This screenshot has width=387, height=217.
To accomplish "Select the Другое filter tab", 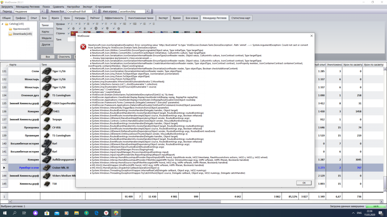I will pyautogui.click(x=46, y=44).
